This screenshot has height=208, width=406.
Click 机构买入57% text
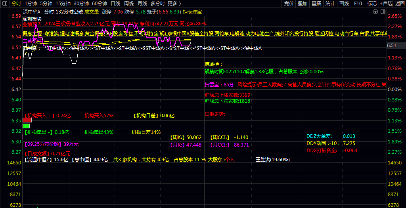pos(99,116)
